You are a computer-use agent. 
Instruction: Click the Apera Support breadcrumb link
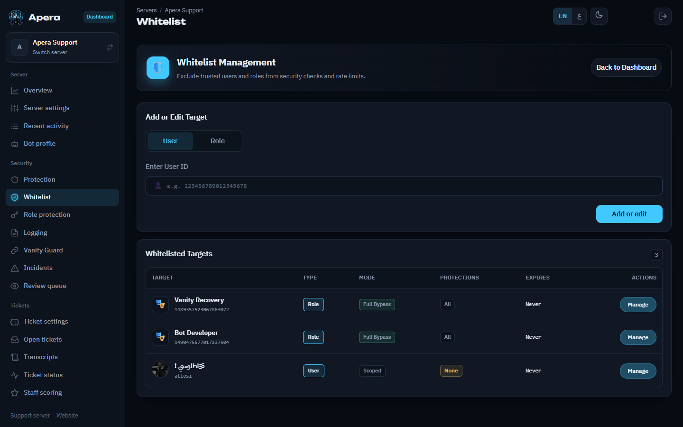[184, 10]
